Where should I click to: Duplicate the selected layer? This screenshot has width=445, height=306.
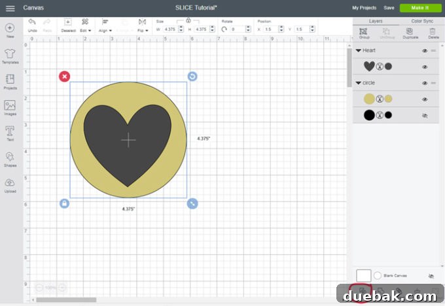[410, 33]
